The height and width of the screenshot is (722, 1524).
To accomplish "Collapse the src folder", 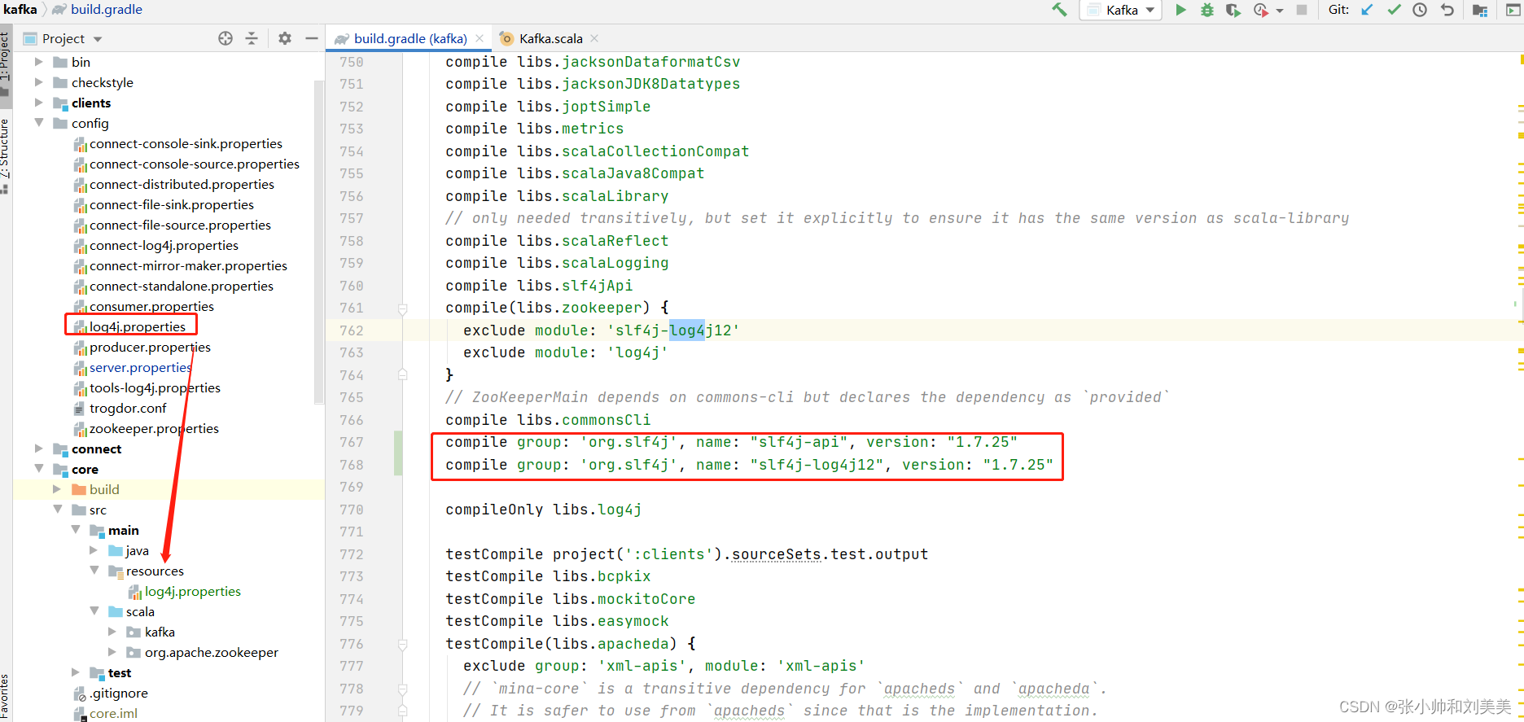I will point(57,510).
